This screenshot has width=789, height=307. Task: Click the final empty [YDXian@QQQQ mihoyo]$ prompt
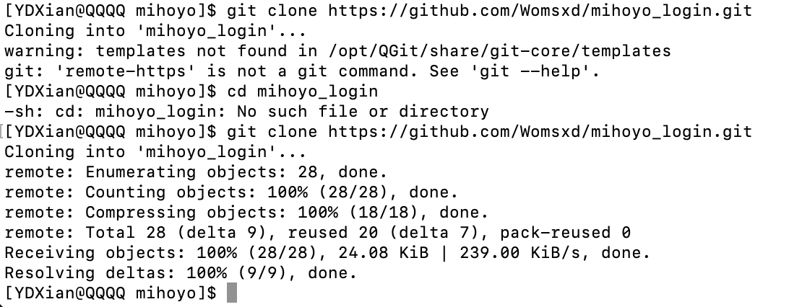tap(111, 293)
